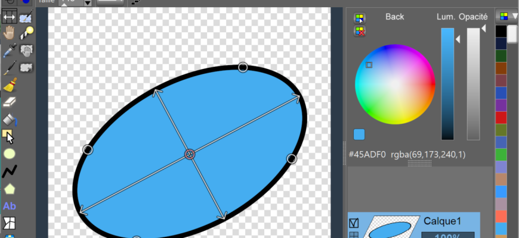Pick red from the palette
This screenshot has height=238, width=519.
pos(501,118)
